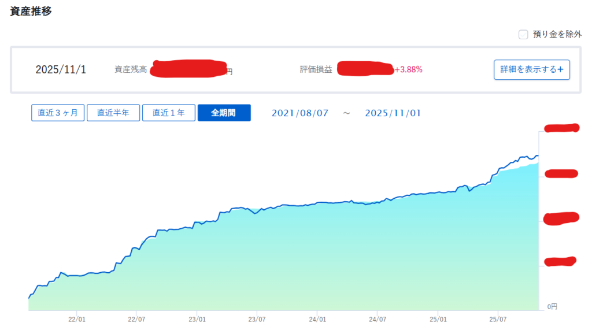This screenshot has height=330, width=592.
Task: Select the 全期間 period button
Action: pos(224,113)
